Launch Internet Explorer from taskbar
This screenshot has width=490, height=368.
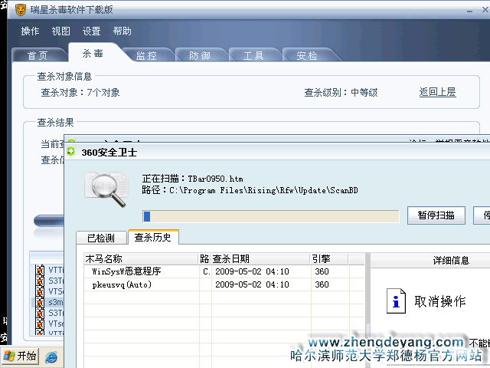click(51, 357)
